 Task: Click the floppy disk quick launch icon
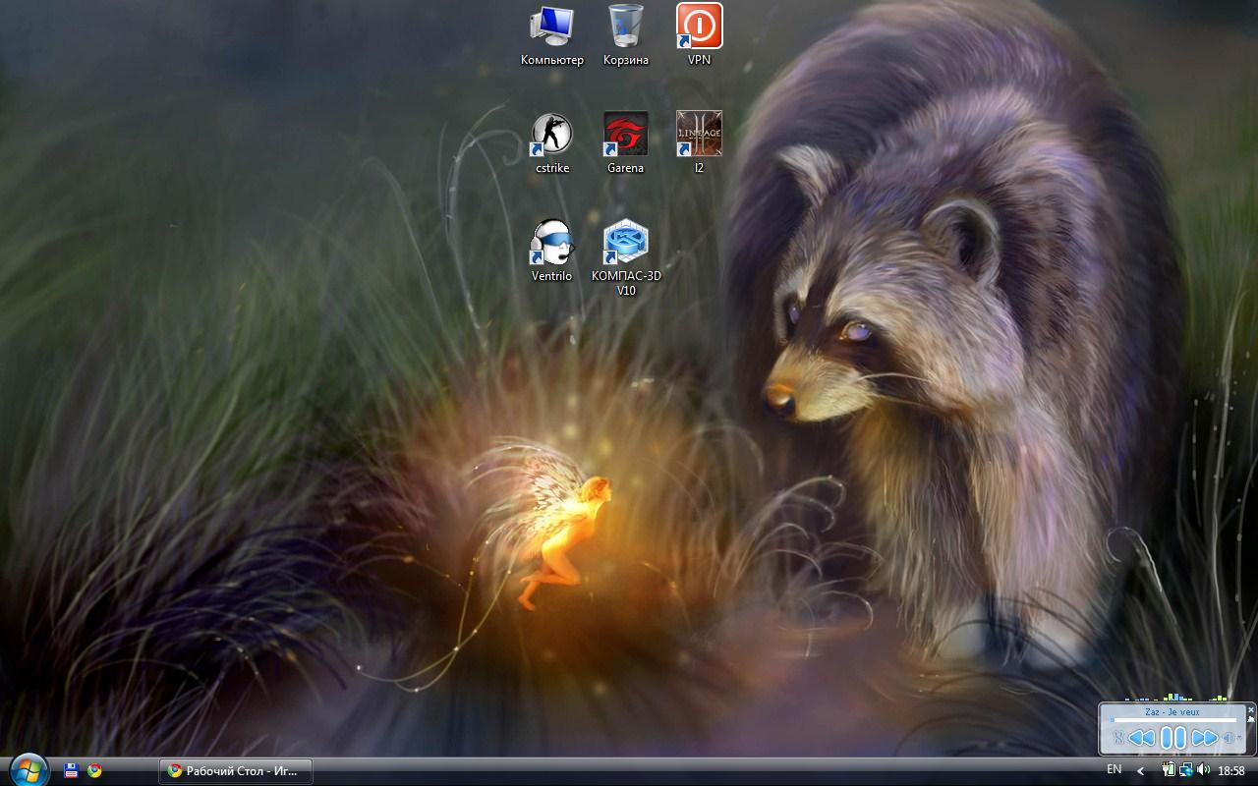(x=71, y=771)
